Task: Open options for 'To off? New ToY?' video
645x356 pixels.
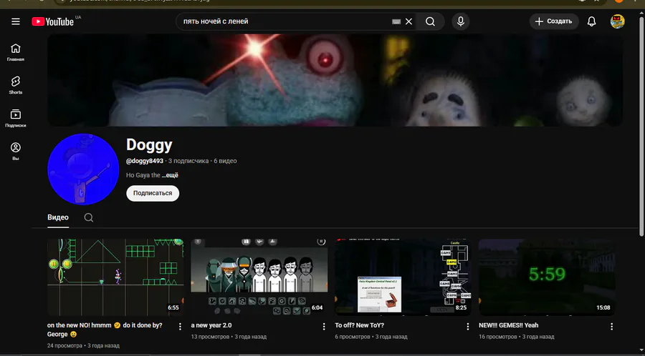Action: 467,327
